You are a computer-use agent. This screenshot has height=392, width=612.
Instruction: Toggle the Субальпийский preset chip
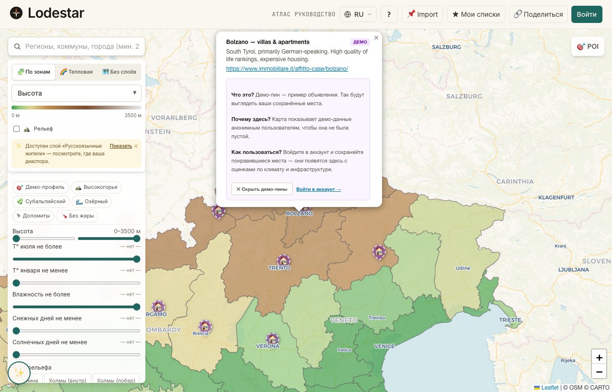[x=41, y=202]
